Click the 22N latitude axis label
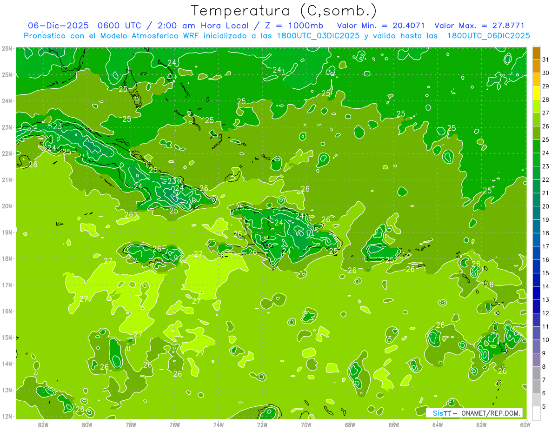 (x=7, y=153)
